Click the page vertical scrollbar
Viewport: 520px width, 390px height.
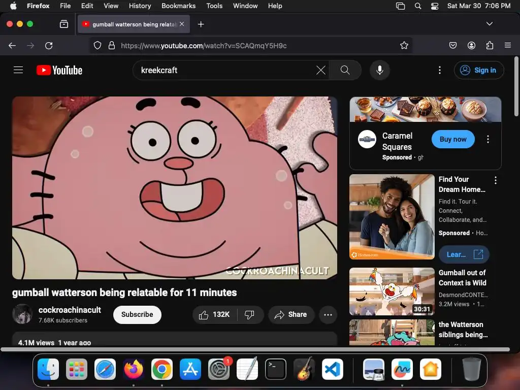tap(516, 86)
